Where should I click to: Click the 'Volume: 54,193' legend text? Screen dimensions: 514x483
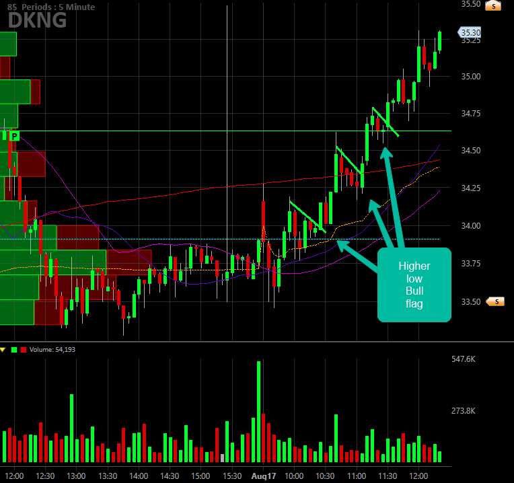pyautogui.click(x=52, y=350)
